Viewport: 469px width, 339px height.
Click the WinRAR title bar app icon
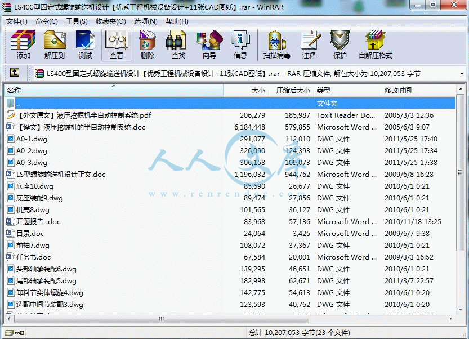click(x=7, y=7)
